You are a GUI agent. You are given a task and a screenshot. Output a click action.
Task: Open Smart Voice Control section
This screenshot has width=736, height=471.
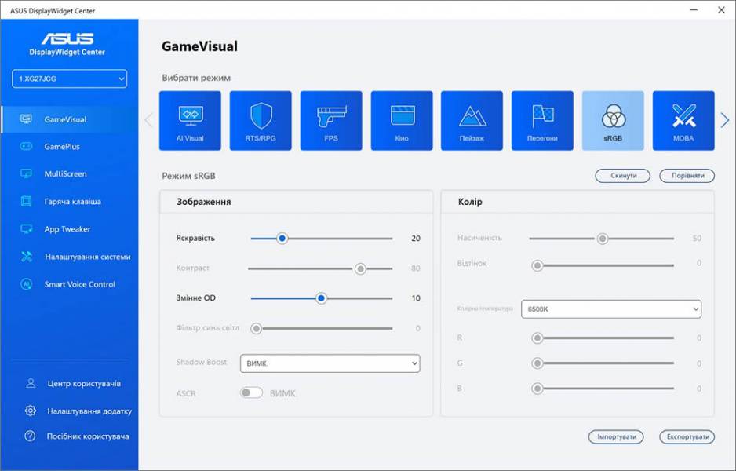click(70, 284)
